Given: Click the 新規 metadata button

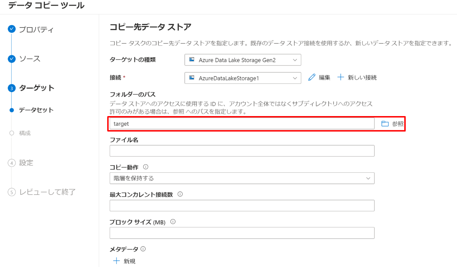Looking at the screenshot, I should (124, 261).
